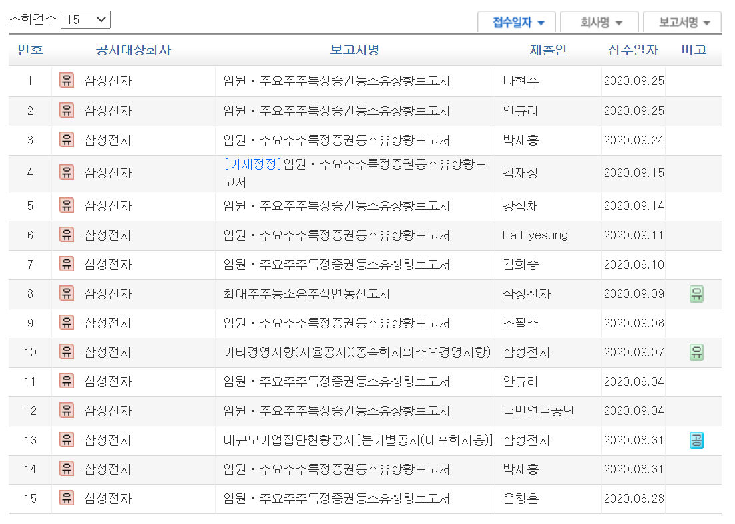The image size is (735, 524).
Task: Click the date 2020.08.28
Action: (634, 499)
